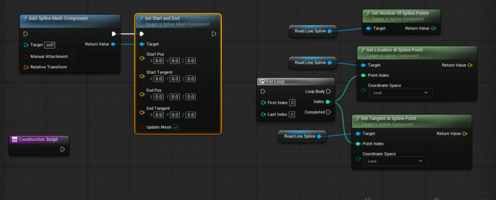
Task: Click the First Index input field
Action: [293, 102]
